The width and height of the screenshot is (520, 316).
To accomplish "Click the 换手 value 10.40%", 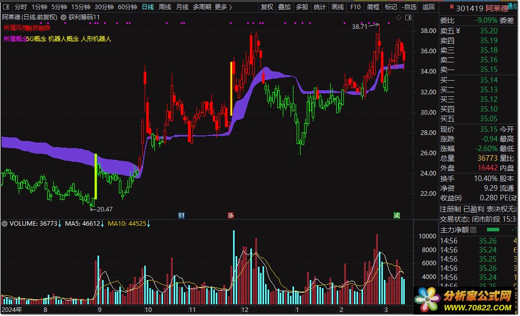I will tap(485, 179).
